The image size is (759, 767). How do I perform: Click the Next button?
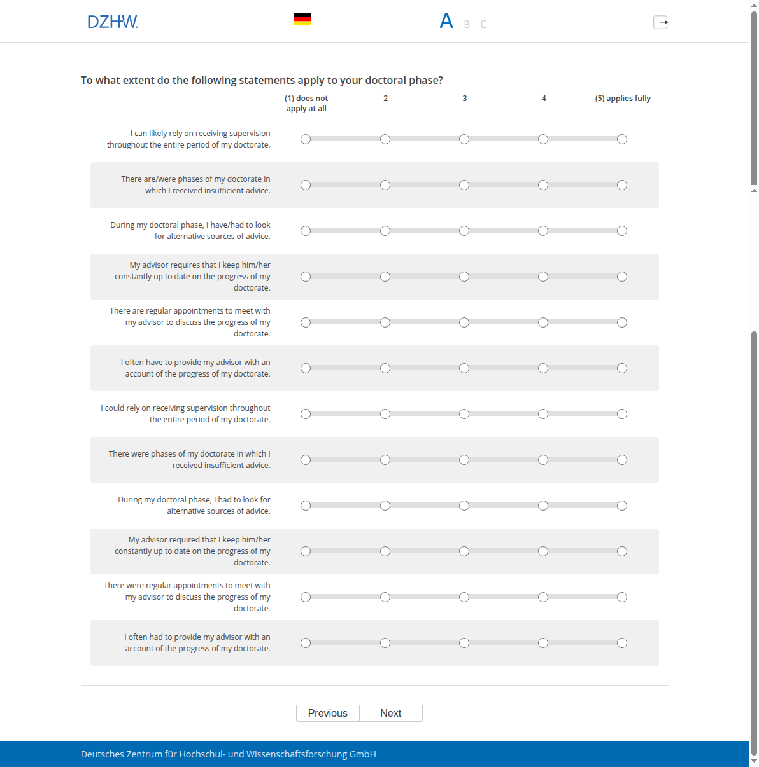coord(391,713)
